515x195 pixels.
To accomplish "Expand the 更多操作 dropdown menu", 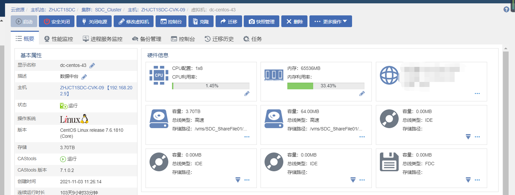I will [331, 21].
